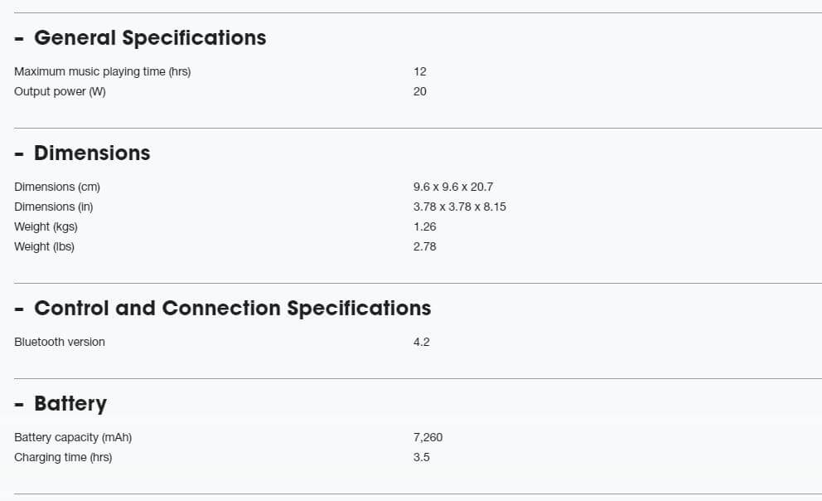Click the Weight (kgs) label
The height and width of the screenshot is (501, 822).
[x=46, y=227]
